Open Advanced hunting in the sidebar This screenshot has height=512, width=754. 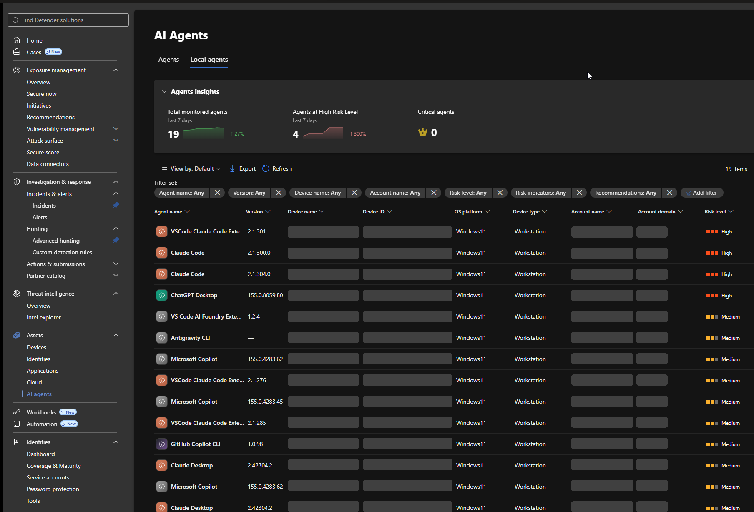click(56, 241)
